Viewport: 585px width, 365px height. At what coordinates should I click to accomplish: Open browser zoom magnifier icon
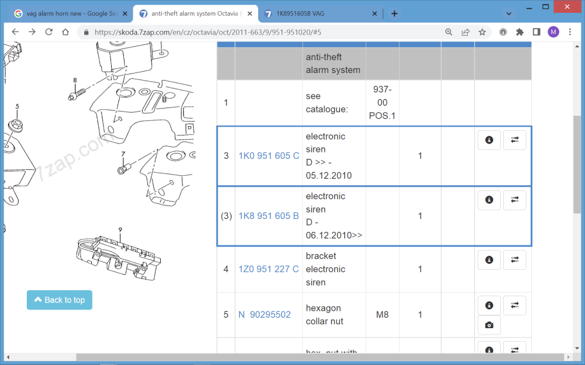pyautogui.click(x=449, y=32)
